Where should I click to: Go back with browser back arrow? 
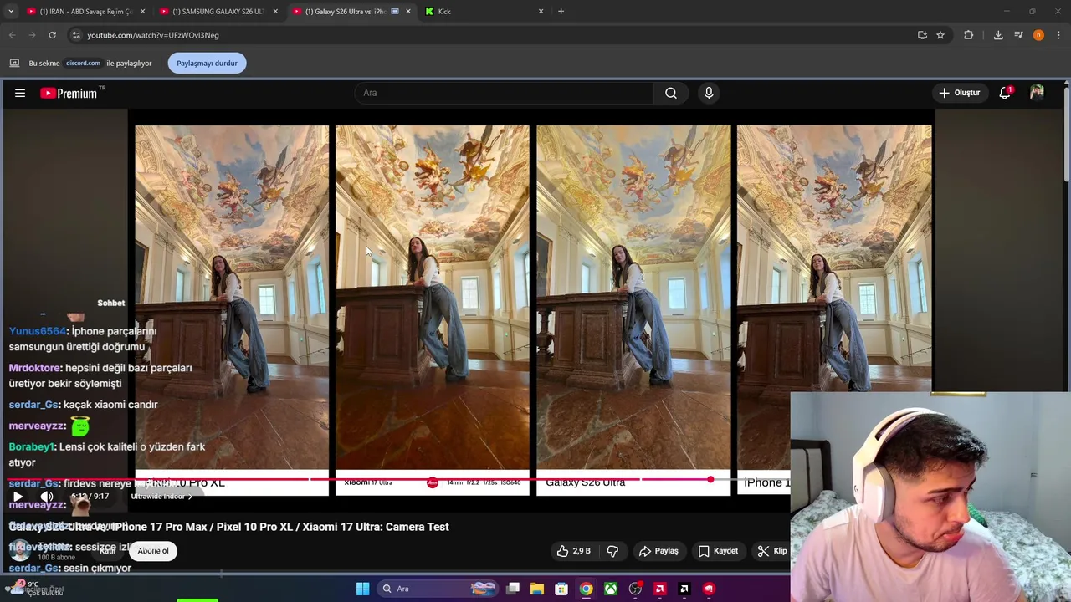click(x=12, y=35)
